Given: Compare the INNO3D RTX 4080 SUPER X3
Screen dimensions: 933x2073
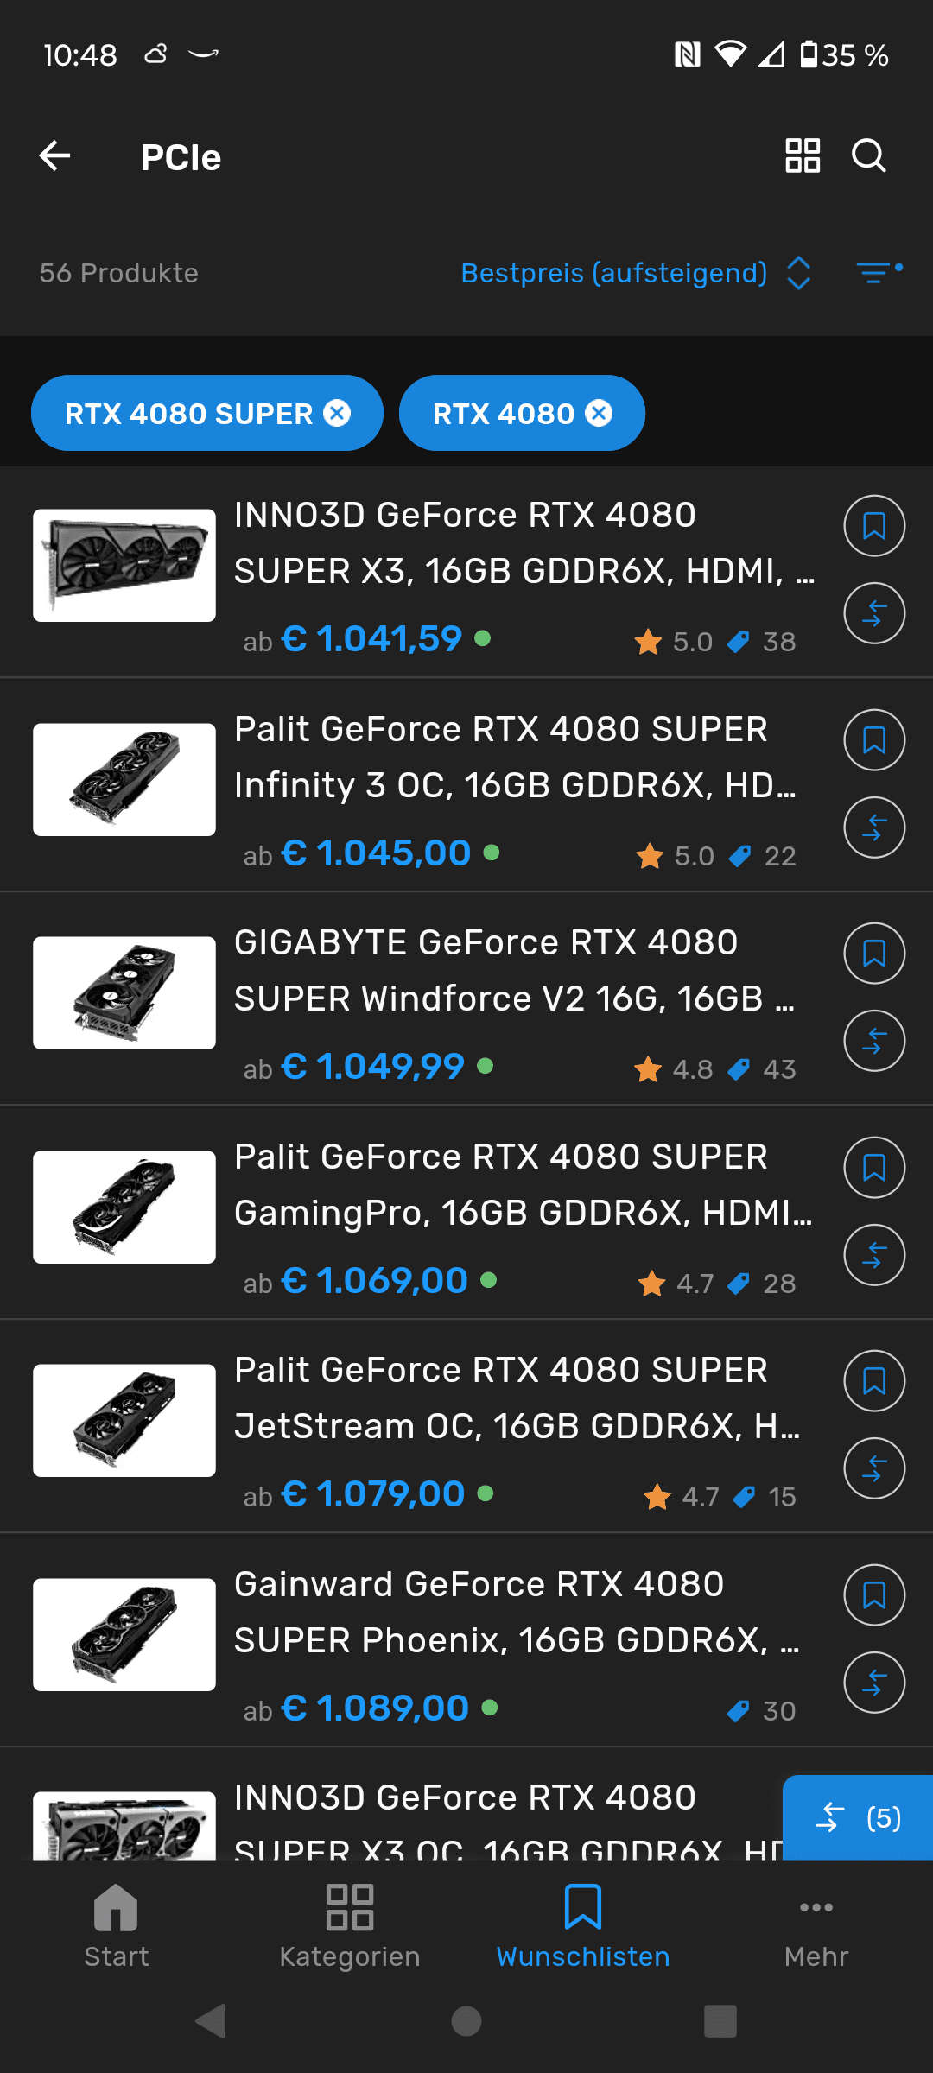Looking at the screenshot, I should click(874, 614).
